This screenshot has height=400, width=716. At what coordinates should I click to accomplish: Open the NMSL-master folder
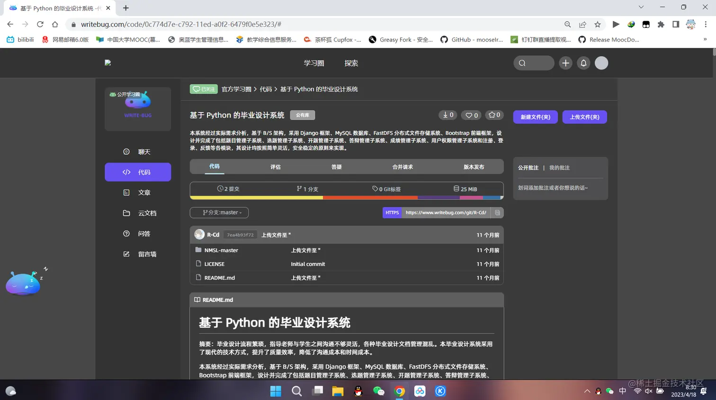[221, 250]
